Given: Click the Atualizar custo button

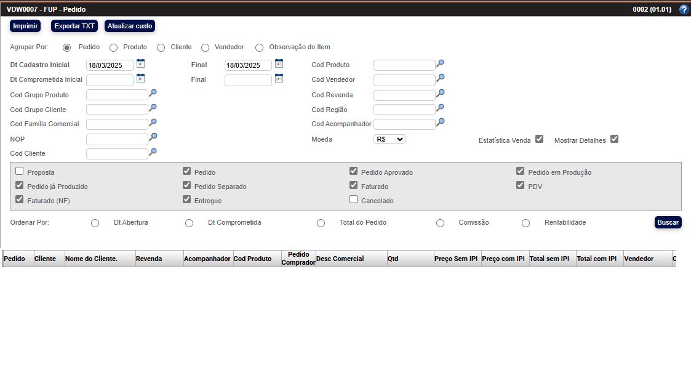Looking at the screenshot, I should (130, 26).
